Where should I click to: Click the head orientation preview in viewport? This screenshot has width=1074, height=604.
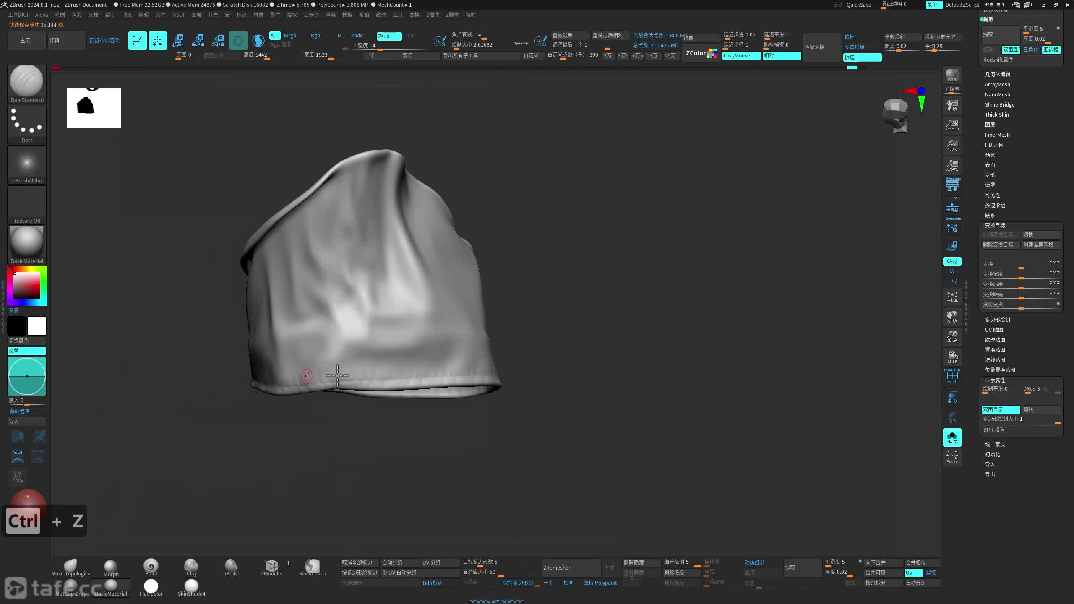(895, 115)
